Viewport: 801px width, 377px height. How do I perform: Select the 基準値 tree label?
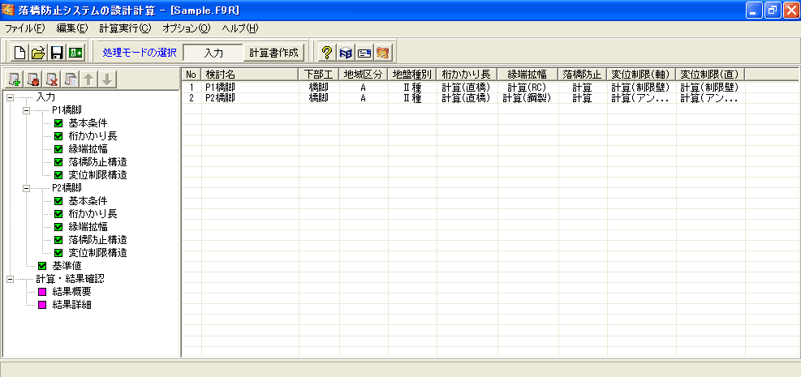(67, 266)
